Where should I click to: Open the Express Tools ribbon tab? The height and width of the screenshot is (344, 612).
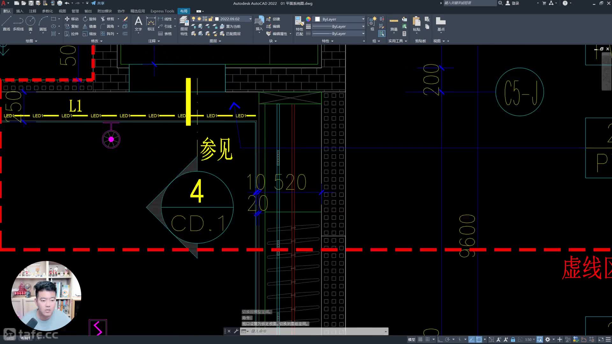162,11
